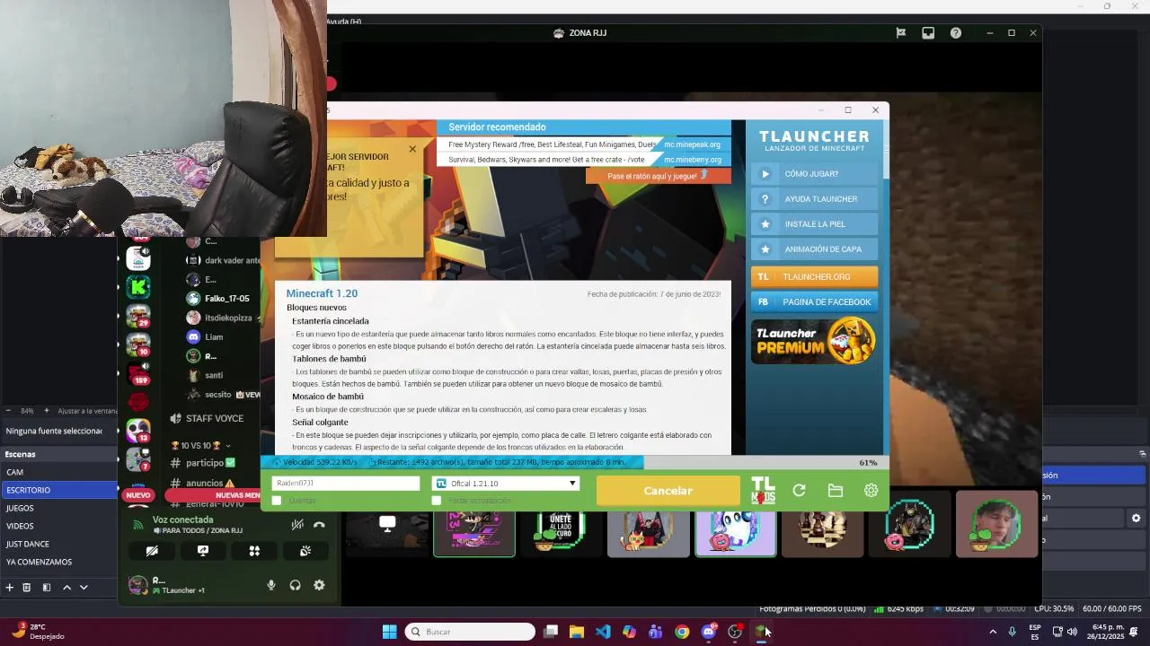Viewport: 1150px width, 646px height.
Task: Click the TLauncher sidebar scrollbar
Action: (886, 148)
